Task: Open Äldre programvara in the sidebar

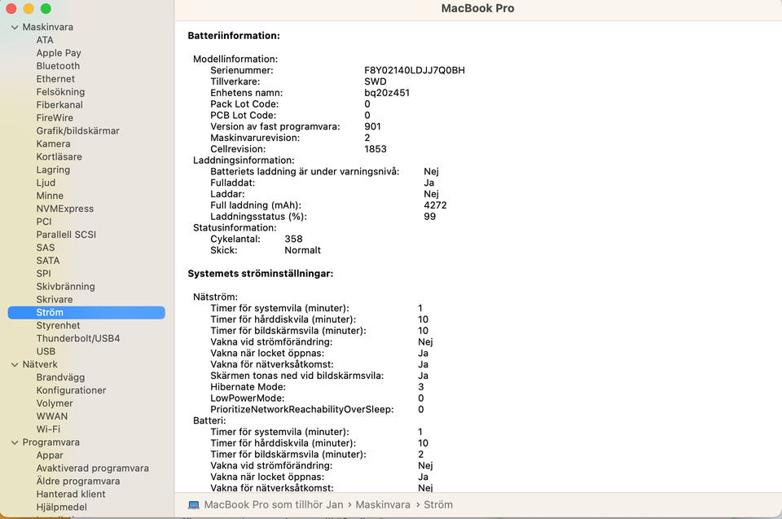Action: [78, 481]
